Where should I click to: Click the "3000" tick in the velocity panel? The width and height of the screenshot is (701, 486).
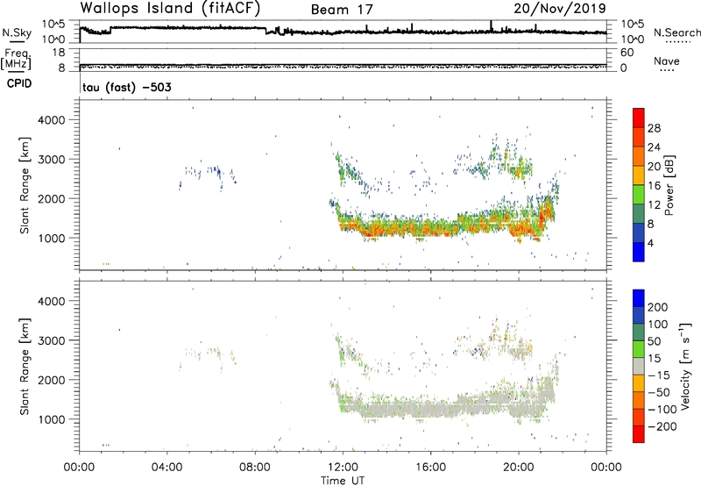click(x=51, y=340)
